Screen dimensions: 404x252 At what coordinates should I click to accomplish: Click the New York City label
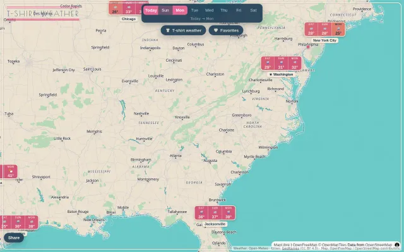coord(324,40)
